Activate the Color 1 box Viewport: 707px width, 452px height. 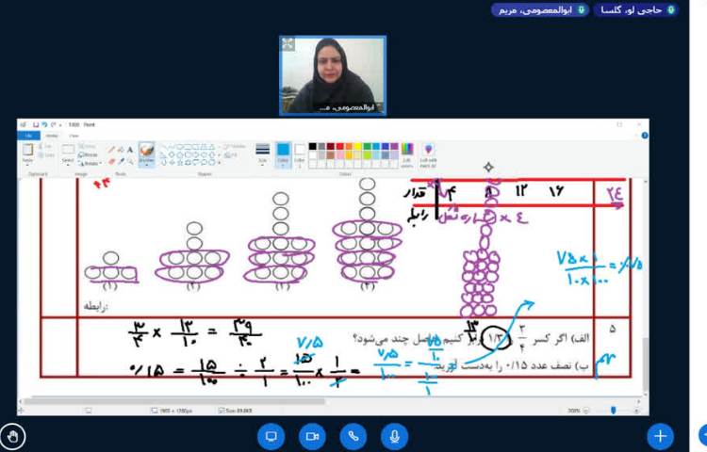pyautogui.click(x=283, y=154)
